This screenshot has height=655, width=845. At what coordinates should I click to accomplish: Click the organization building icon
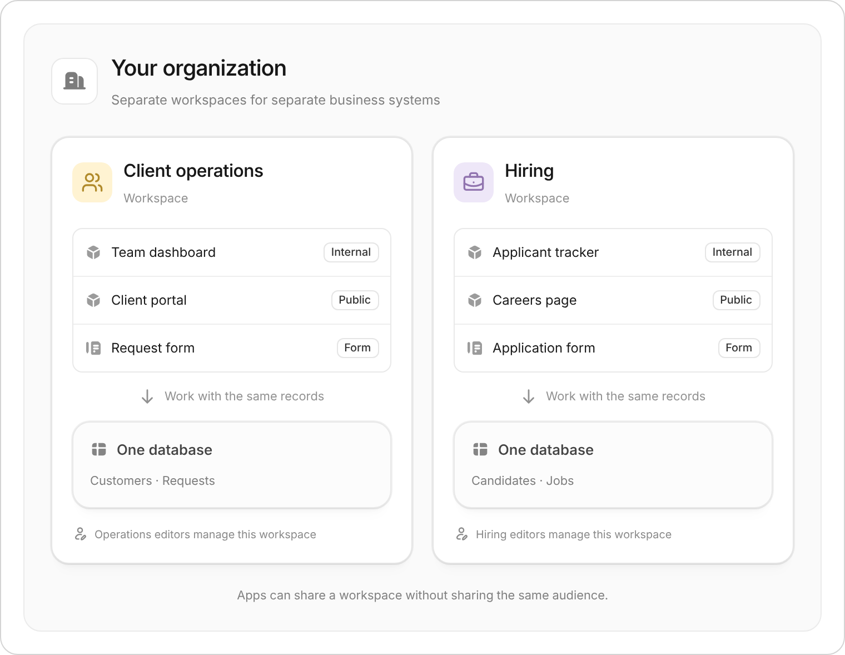(74, 81)
